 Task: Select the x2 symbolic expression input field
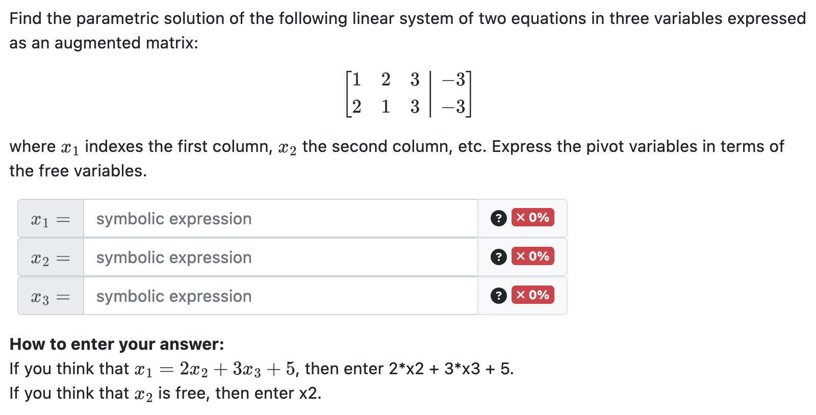click(x=280, y=256)
